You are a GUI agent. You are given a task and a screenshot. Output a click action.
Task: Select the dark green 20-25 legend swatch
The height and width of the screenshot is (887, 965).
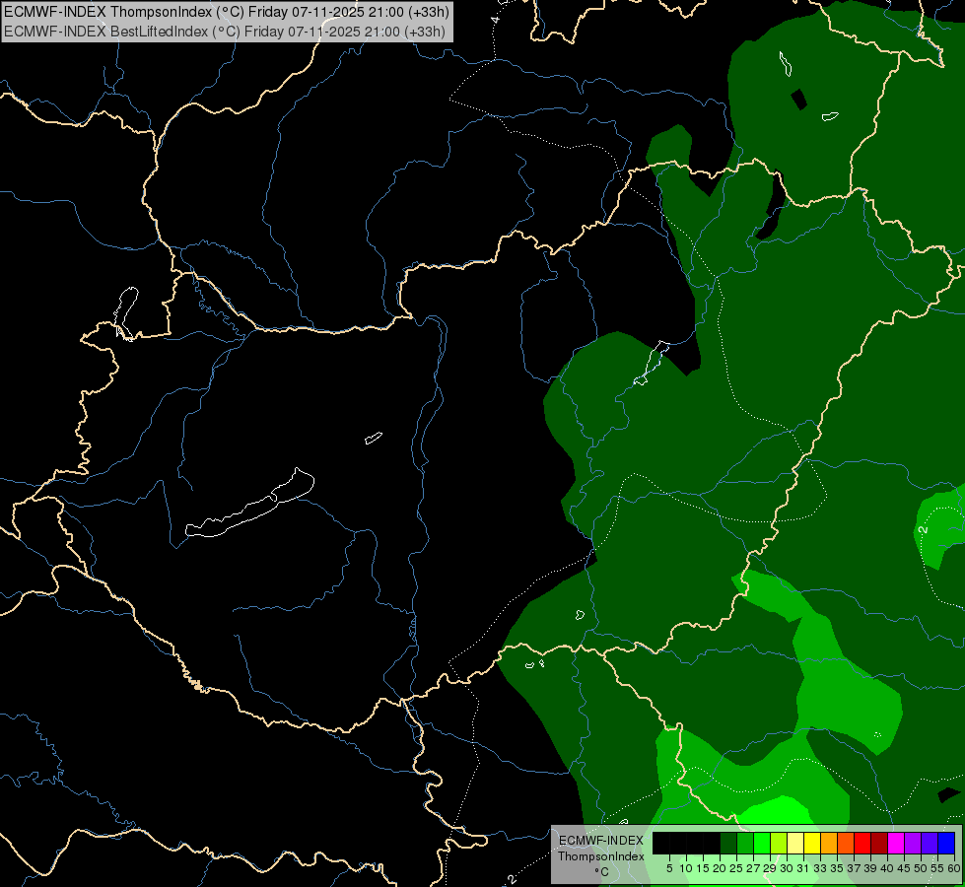click(728, 844)
